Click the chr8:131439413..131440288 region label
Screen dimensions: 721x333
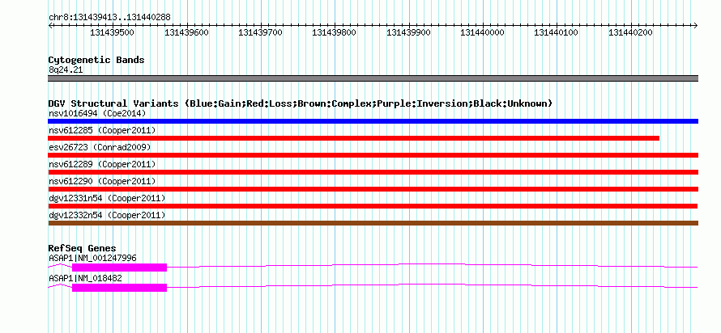109,18
